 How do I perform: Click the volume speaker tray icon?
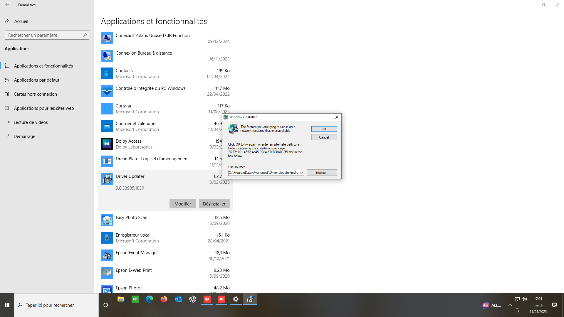[524, 299]
